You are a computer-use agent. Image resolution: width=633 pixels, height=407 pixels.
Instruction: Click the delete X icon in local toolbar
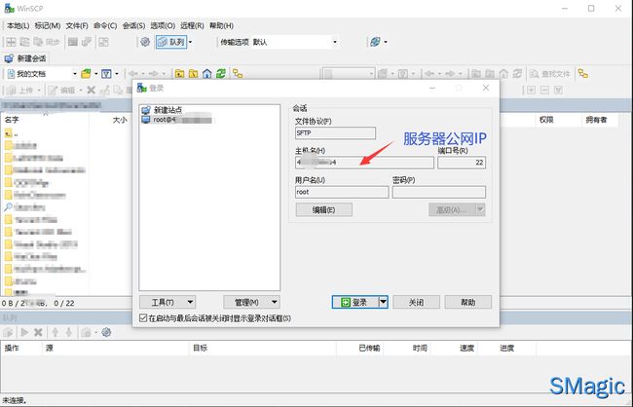pos(92,90)
